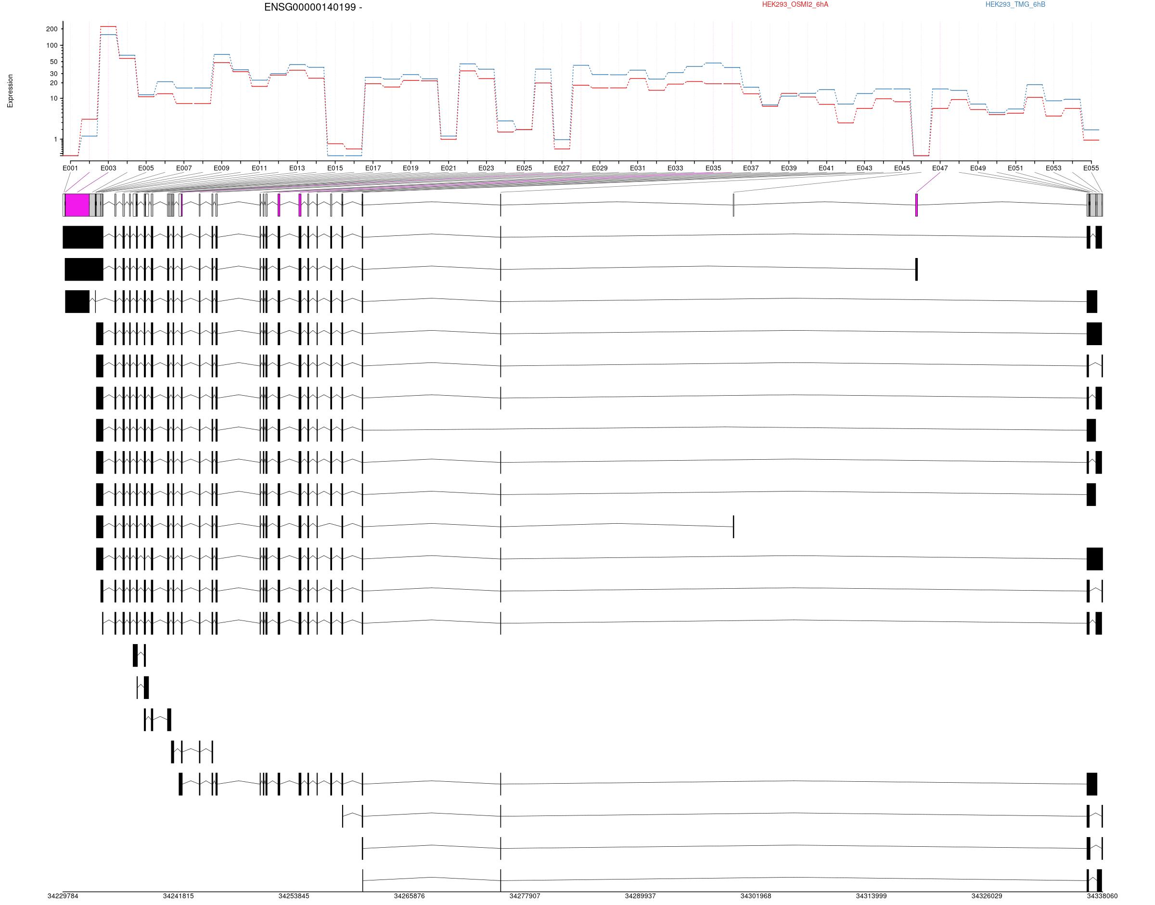Image resolution: width=1155 pixels, height=905 pixels.
Task: Click exon label E047
Action: 940,168
